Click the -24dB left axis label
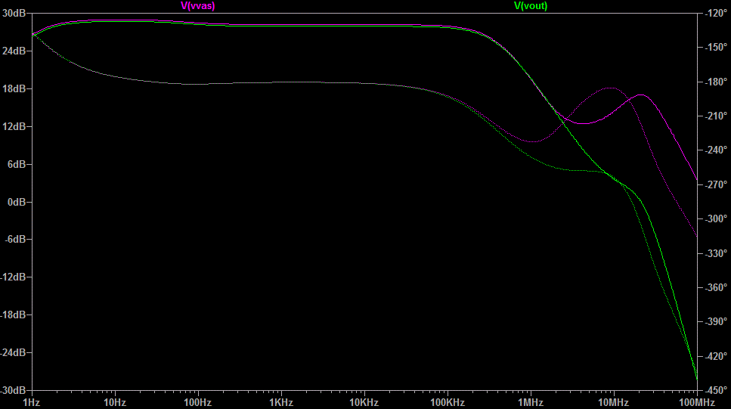731x409 pixels. (13, 352)
